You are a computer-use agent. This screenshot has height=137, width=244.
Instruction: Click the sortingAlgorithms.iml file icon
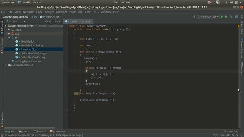13,61
